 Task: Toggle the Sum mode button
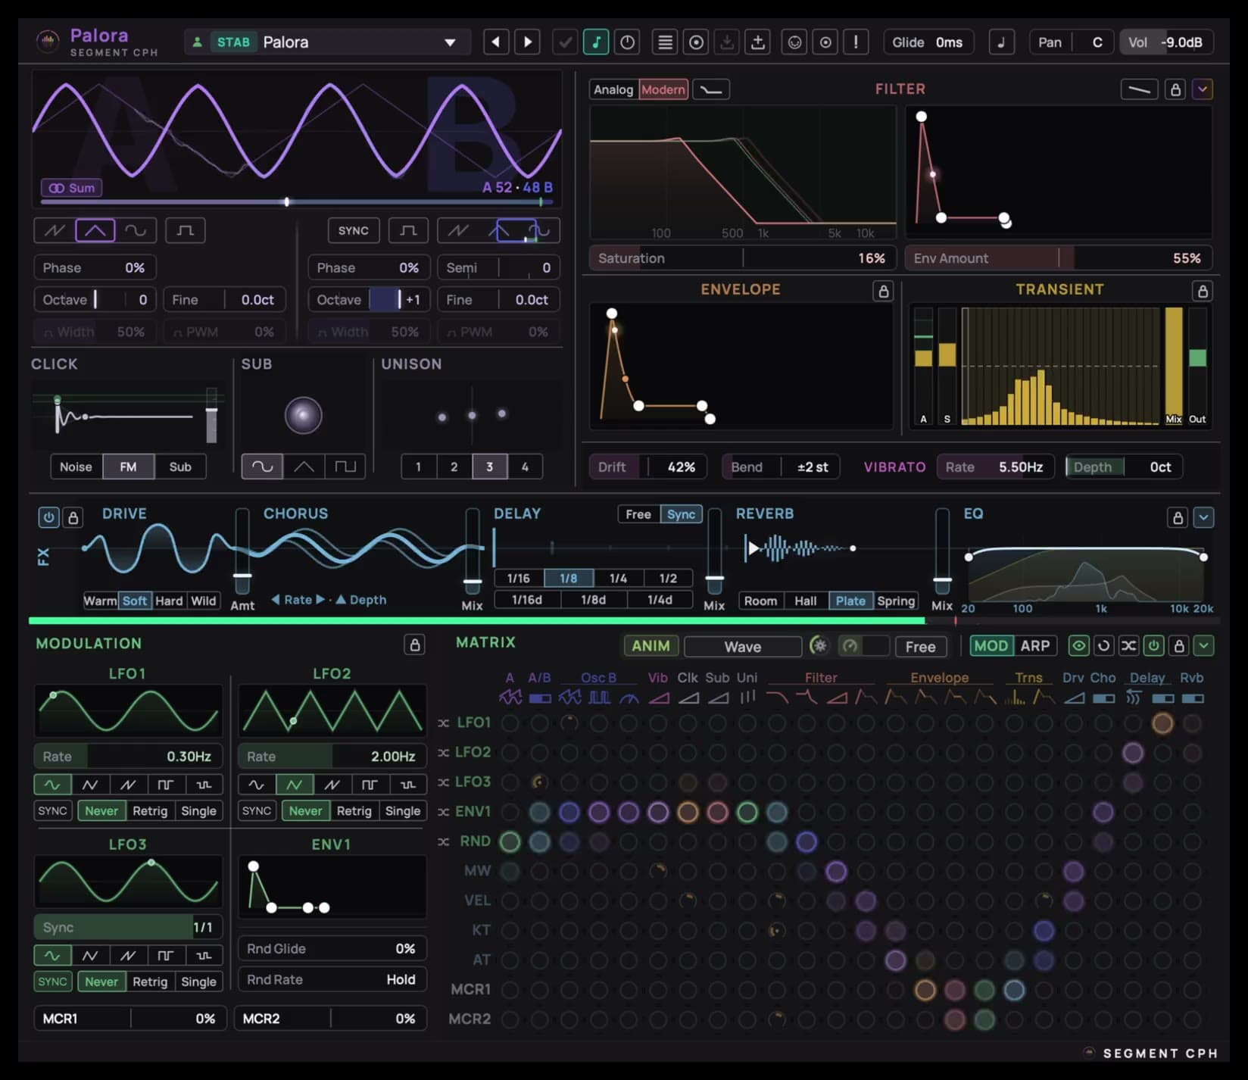pos(72,188)
